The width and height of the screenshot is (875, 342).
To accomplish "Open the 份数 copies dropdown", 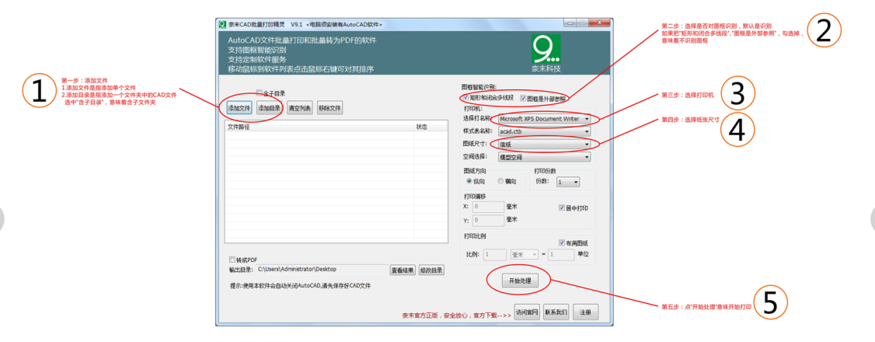I will (568, 182).
